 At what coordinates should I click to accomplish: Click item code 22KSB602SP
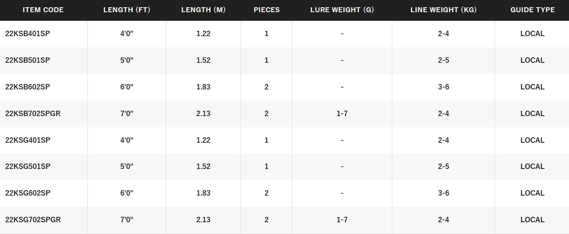pos(28,87)
